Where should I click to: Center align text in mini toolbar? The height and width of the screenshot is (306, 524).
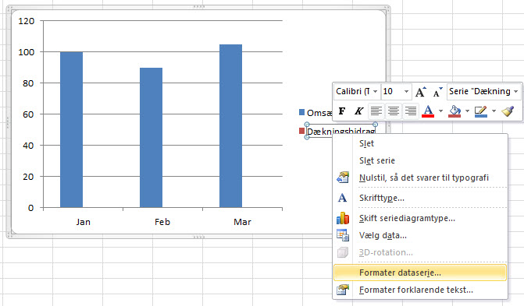pos(394,111)
